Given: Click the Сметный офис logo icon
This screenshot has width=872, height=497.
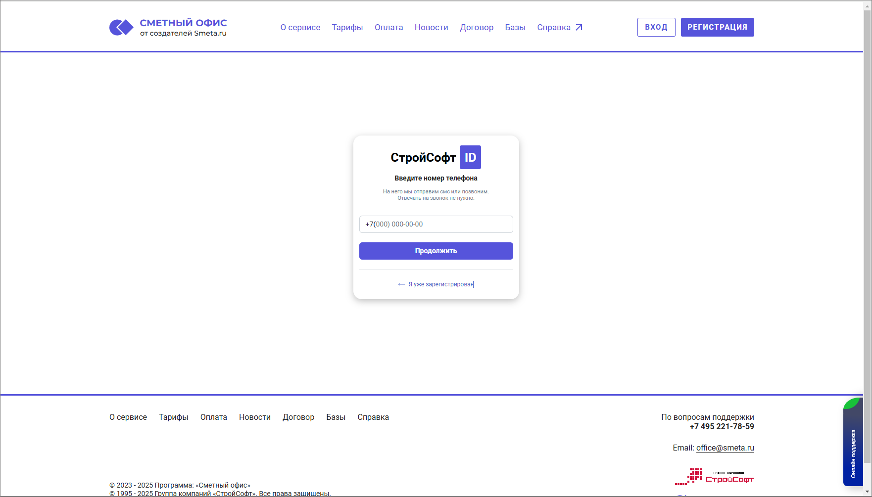Looking at the screenshot, I should coord(121,27).
